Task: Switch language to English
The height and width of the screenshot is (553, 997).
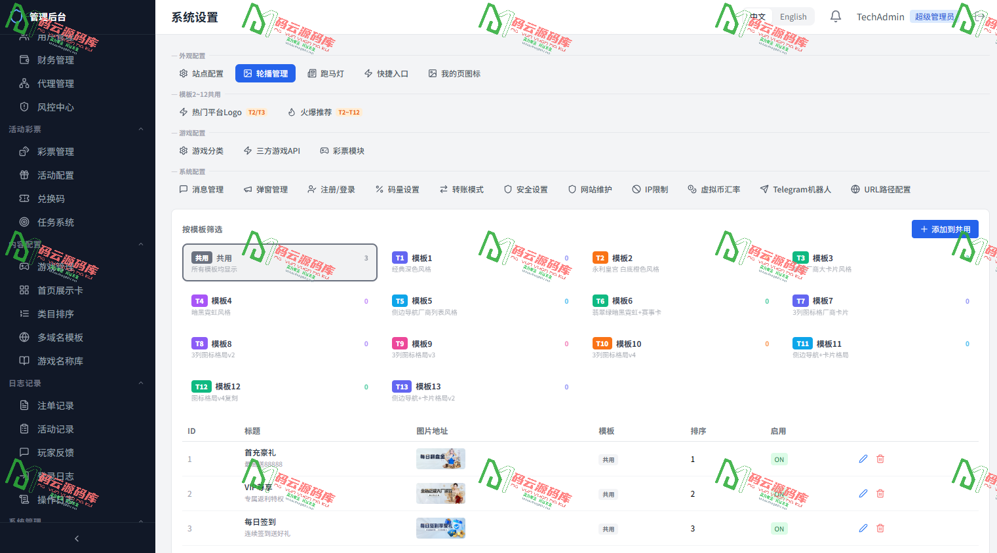Action: coord(793,16)
